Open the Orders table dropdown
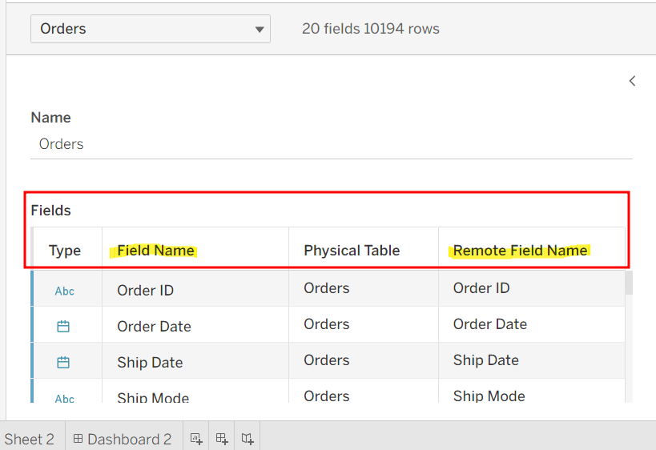The height and width of the screenshot is (450, 656). tap(151, 29)
